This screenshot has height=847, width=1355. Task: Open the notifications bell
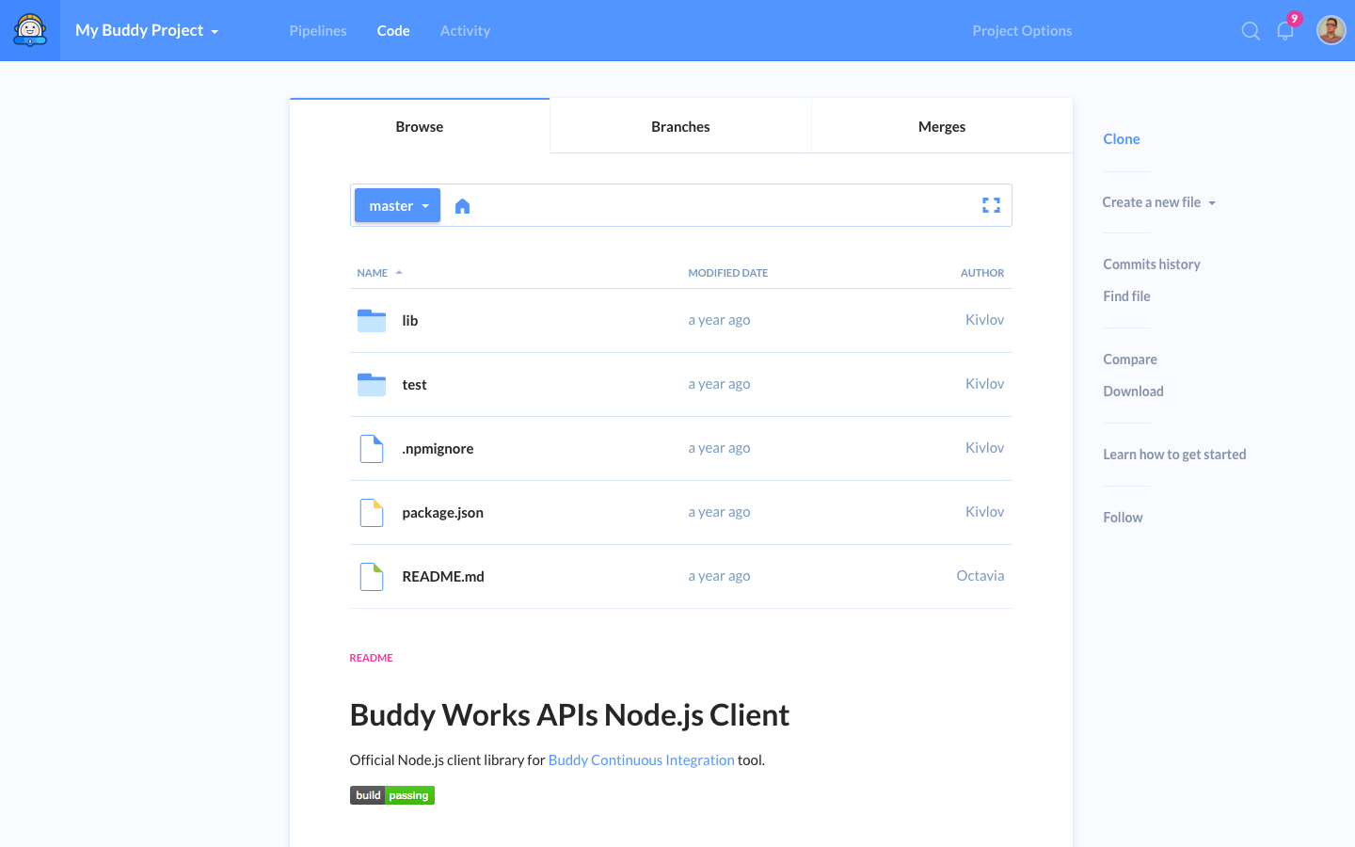pyautogui.click(x=1285, y=30)
